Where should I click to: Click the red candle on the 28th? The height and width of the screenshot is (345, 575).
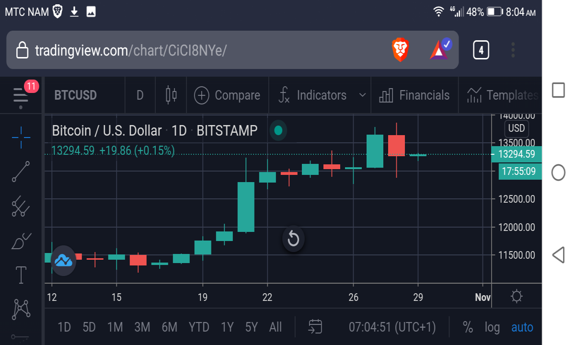[396, 146]
